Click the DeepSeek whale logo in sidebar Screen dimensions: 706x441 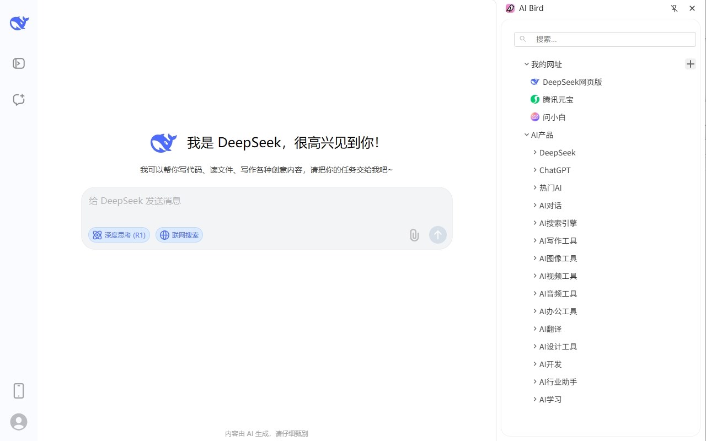point(19,23)
